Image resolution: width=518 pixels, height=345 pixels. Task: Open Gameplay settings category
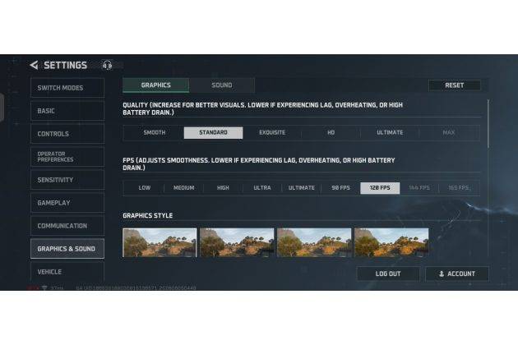coord(67,203)
